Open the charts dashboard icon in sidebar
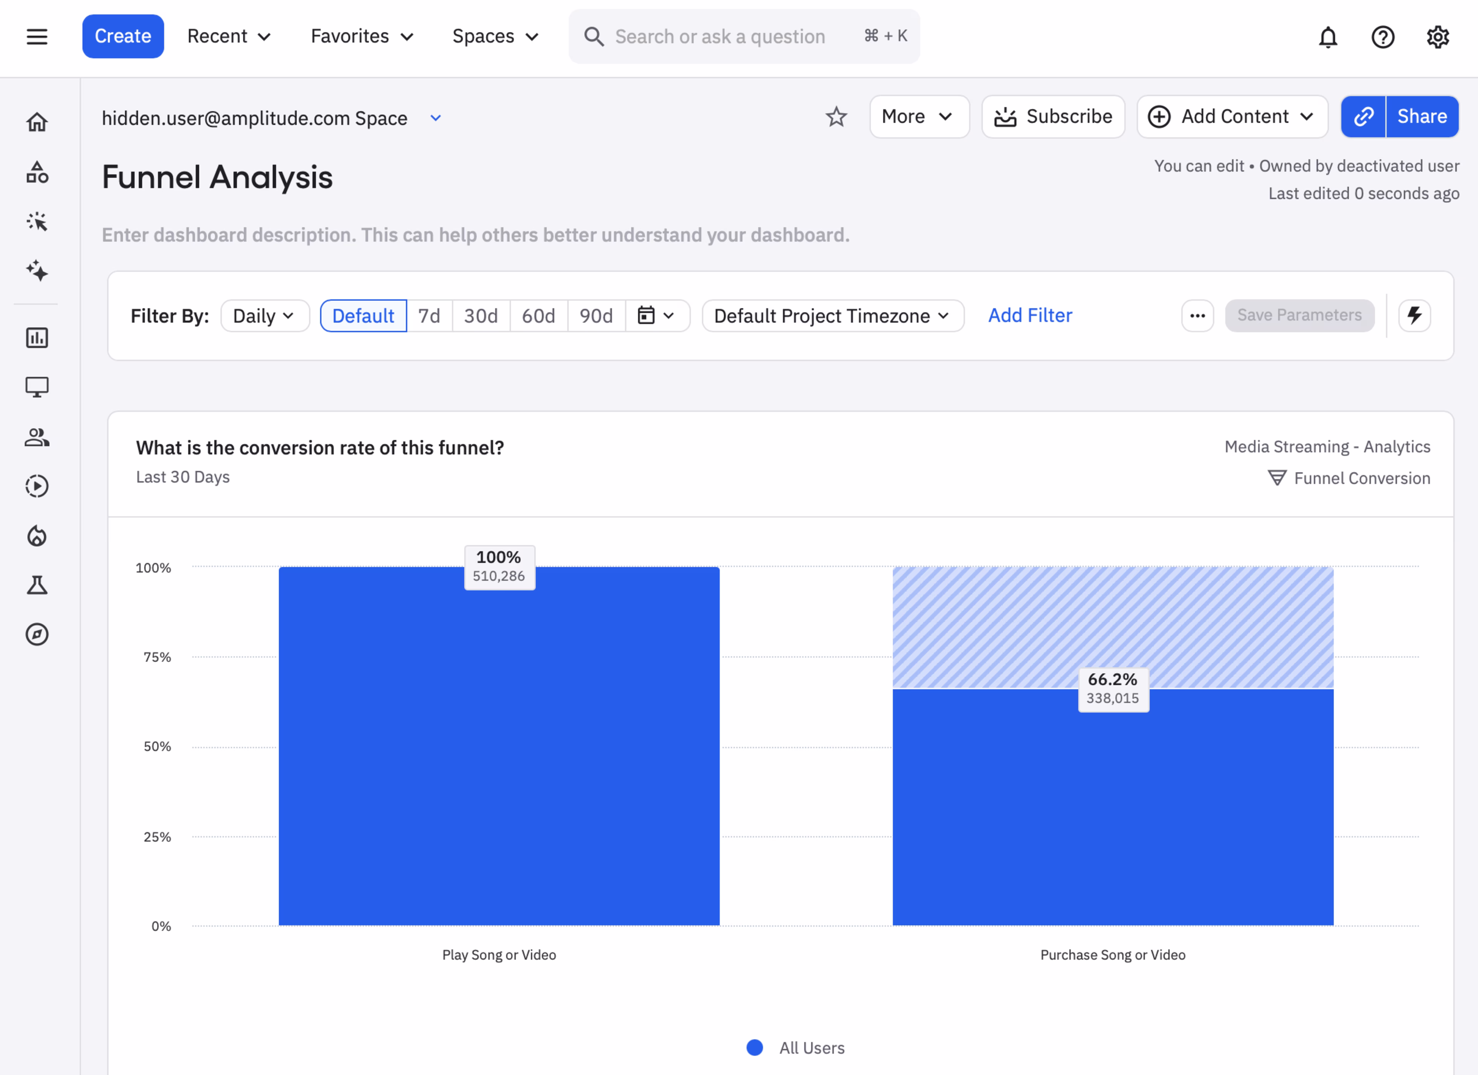The height and width of the screenshot is (1075, 1478). 37,337
